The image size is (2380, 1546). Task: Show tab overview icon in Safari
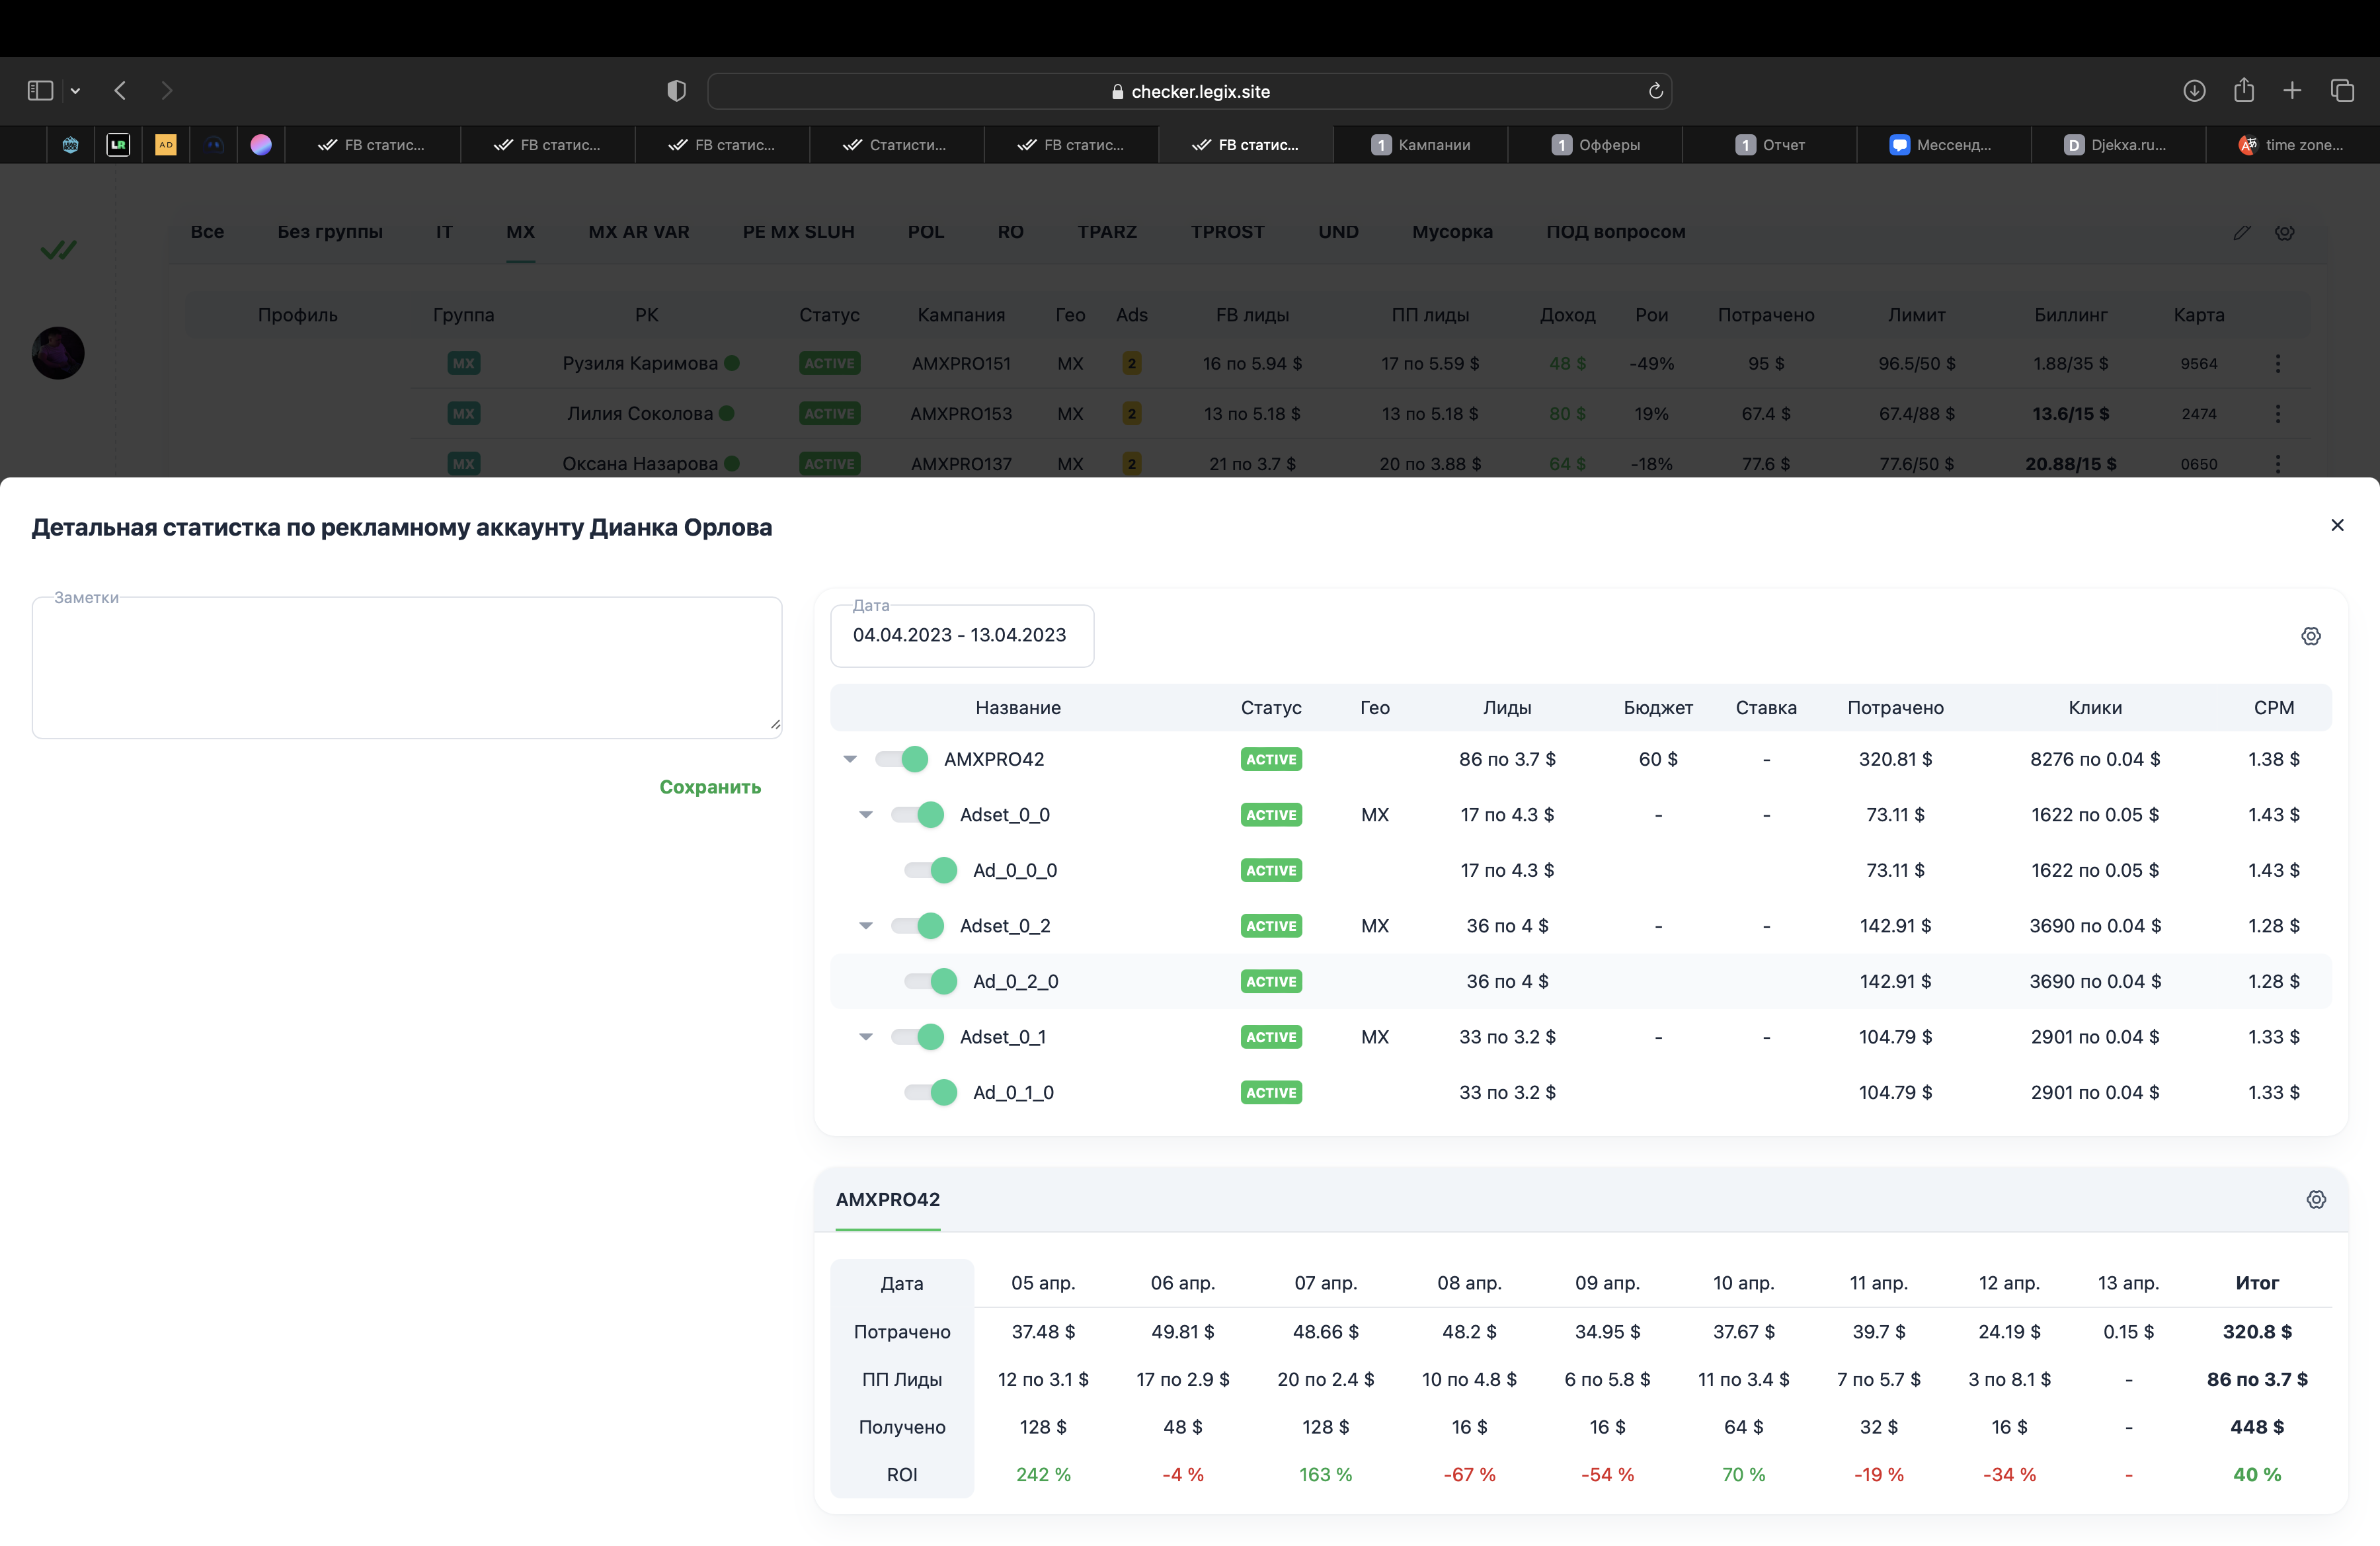[2342, 91]
